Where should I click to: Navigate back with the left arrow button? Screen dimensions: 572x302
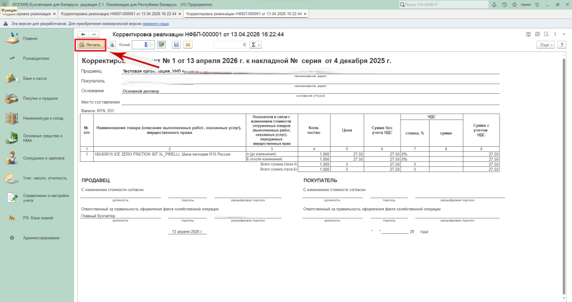point(83,34)
